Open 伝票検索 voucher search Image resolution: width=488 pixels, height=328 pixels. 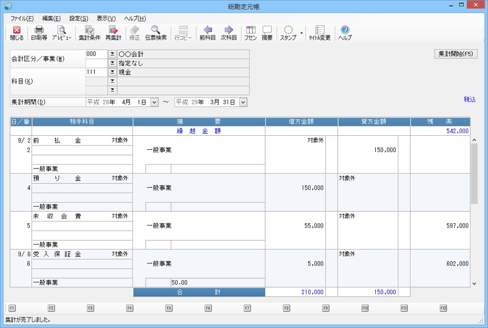pyautogui.click(x=156, y=33)
